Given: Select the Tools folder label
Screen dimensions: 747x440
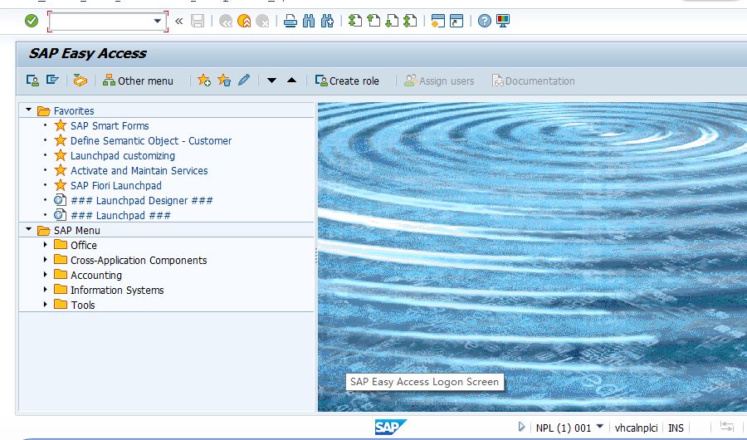Looking at the screenshot, I should point(83,305).
